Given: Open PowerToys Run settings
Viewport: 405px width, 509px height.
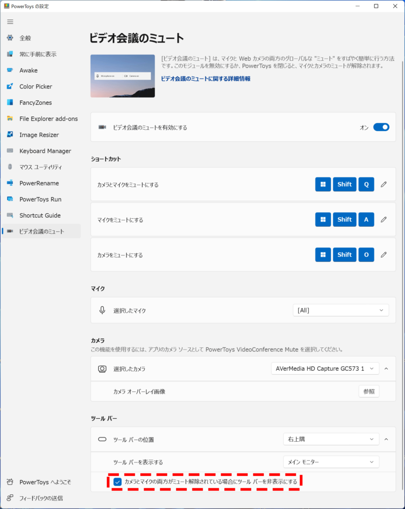Looking at the screenshot, I should point(41,200).
